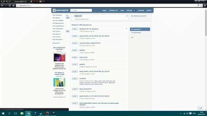207x116 pixels.
Task: Open Мои Настройки in the sidebar
Action: tap(57, 39)
